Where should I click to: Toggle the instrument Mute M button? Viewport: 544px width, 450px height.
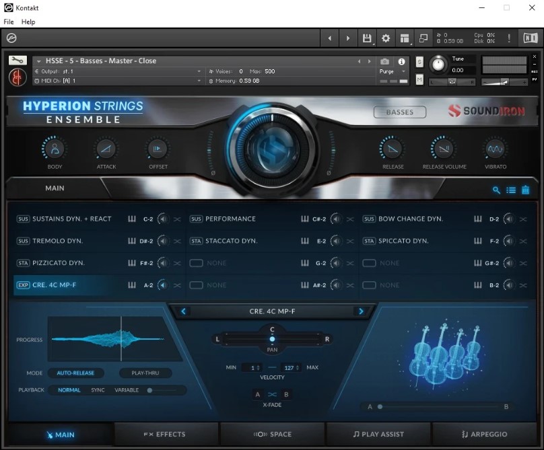pos(419,80)
